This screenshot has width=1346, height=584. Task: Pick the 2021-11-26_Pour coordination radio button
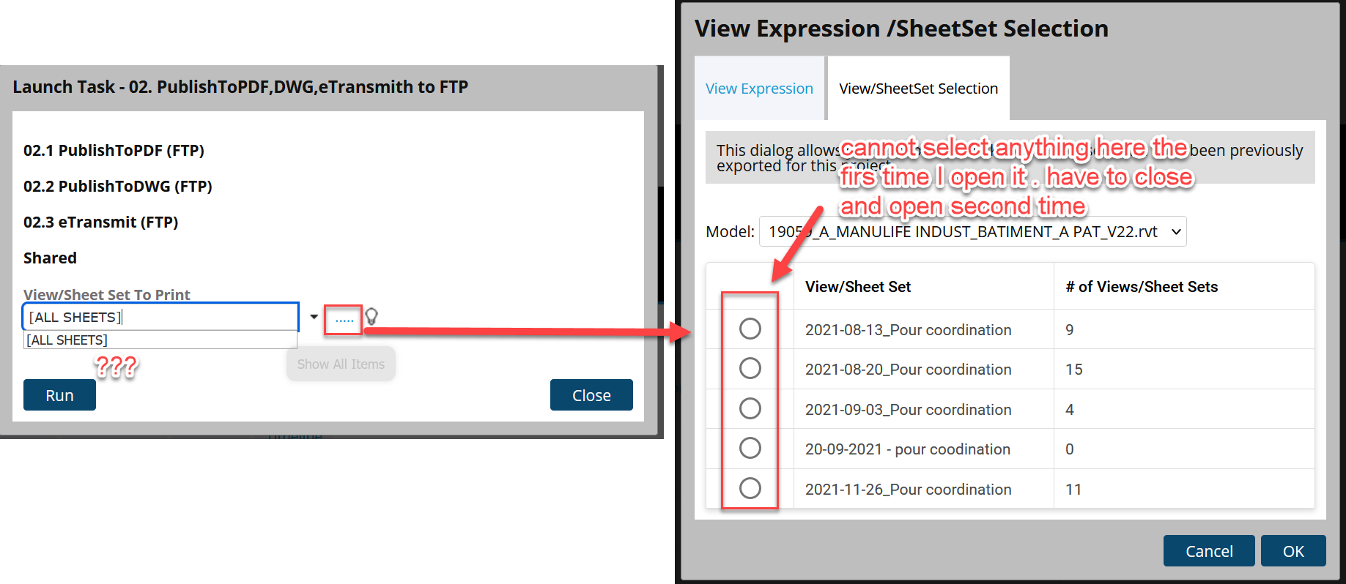(750, 488)
